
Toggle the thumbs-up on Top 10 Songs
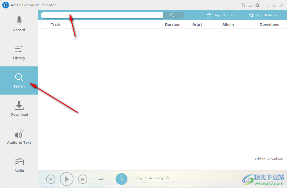point(208,15)
